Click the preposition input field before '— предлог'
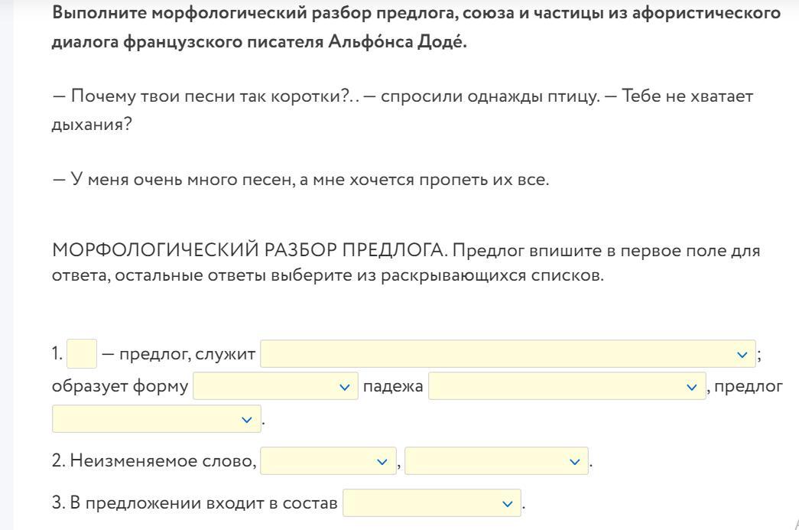Image resolution: width=799 pixels, height=530 pixels. coord(82,354)
